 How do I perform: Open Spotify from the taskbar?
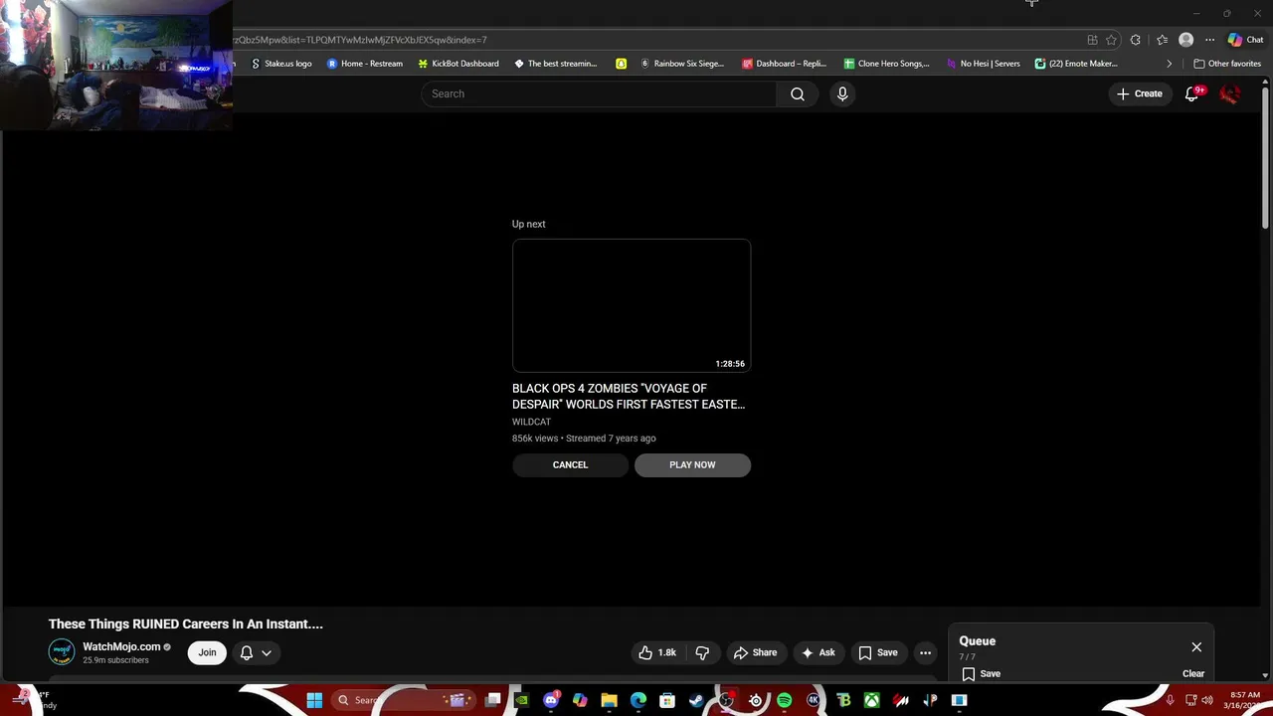[x=784, y=700]
